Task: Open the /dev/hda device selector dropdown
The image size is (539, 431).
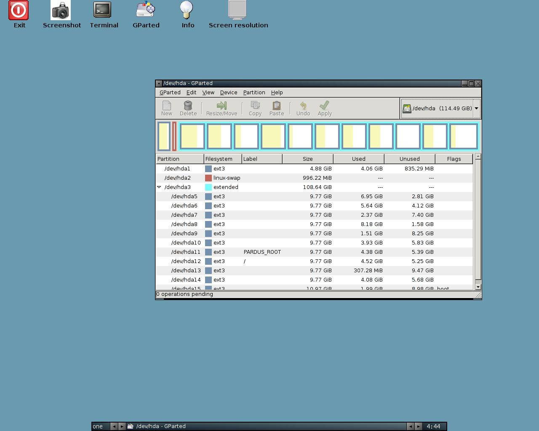Action: (440, 108)
